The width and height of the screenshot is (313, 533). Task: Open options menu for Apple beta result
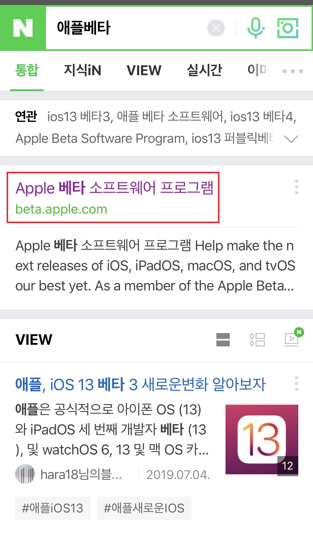pos(297,187)
